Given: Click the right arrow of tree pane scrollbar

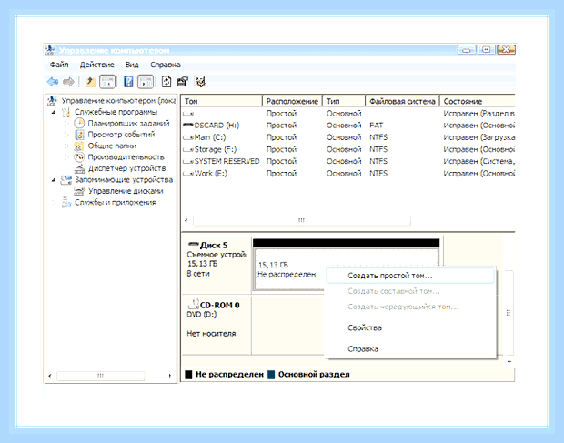Looking at the screenshot, I should [x=169, y=376].
